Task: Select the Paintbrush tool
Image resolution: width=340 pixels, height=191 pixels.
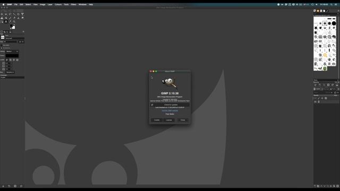Action: pyautogui.click(x=10, y=18)
